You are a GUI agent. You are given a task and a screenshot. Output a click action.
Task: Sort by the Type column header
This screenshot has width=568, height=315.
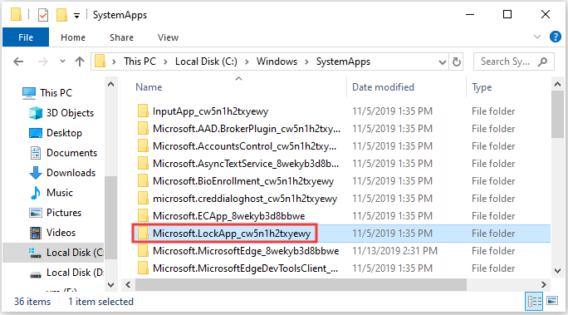coord(482,87)
